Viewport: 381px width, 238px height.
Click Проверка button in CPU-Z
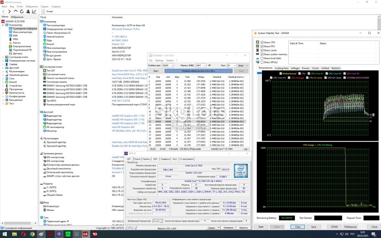228,228
